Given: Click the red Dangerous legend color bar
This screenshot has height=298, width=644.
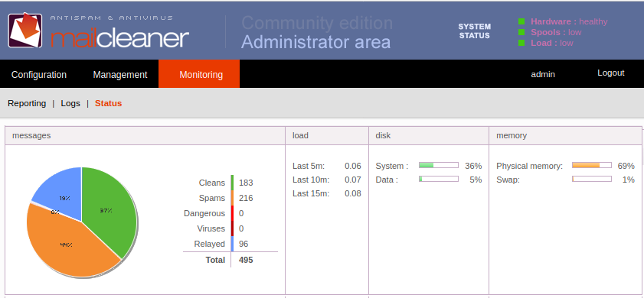Looking at the screenshot, I should point(232,213).
